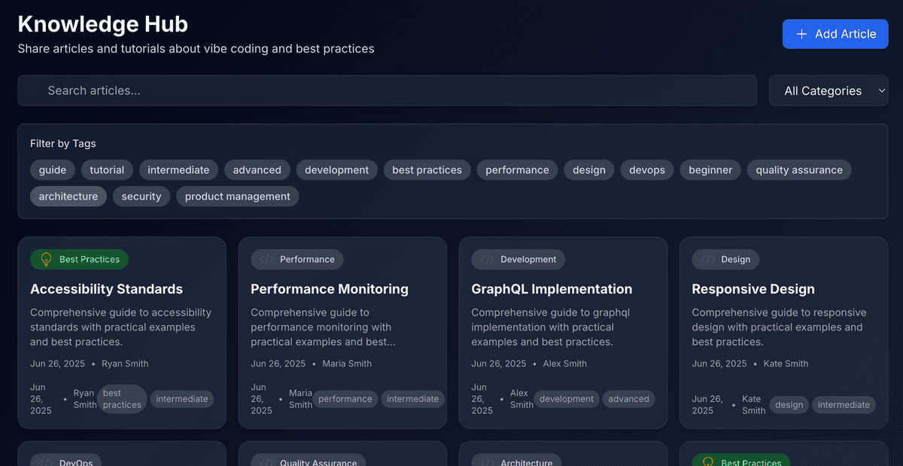Toggle the design filter tag
Viewport: 903px width, 466px height.
click(589, 170)
